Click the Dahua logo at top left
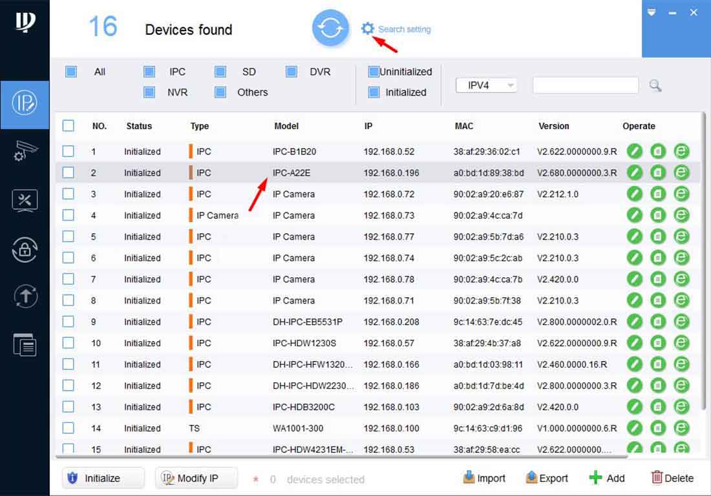The height and width of the screenshot is (496, 711). 25,22
